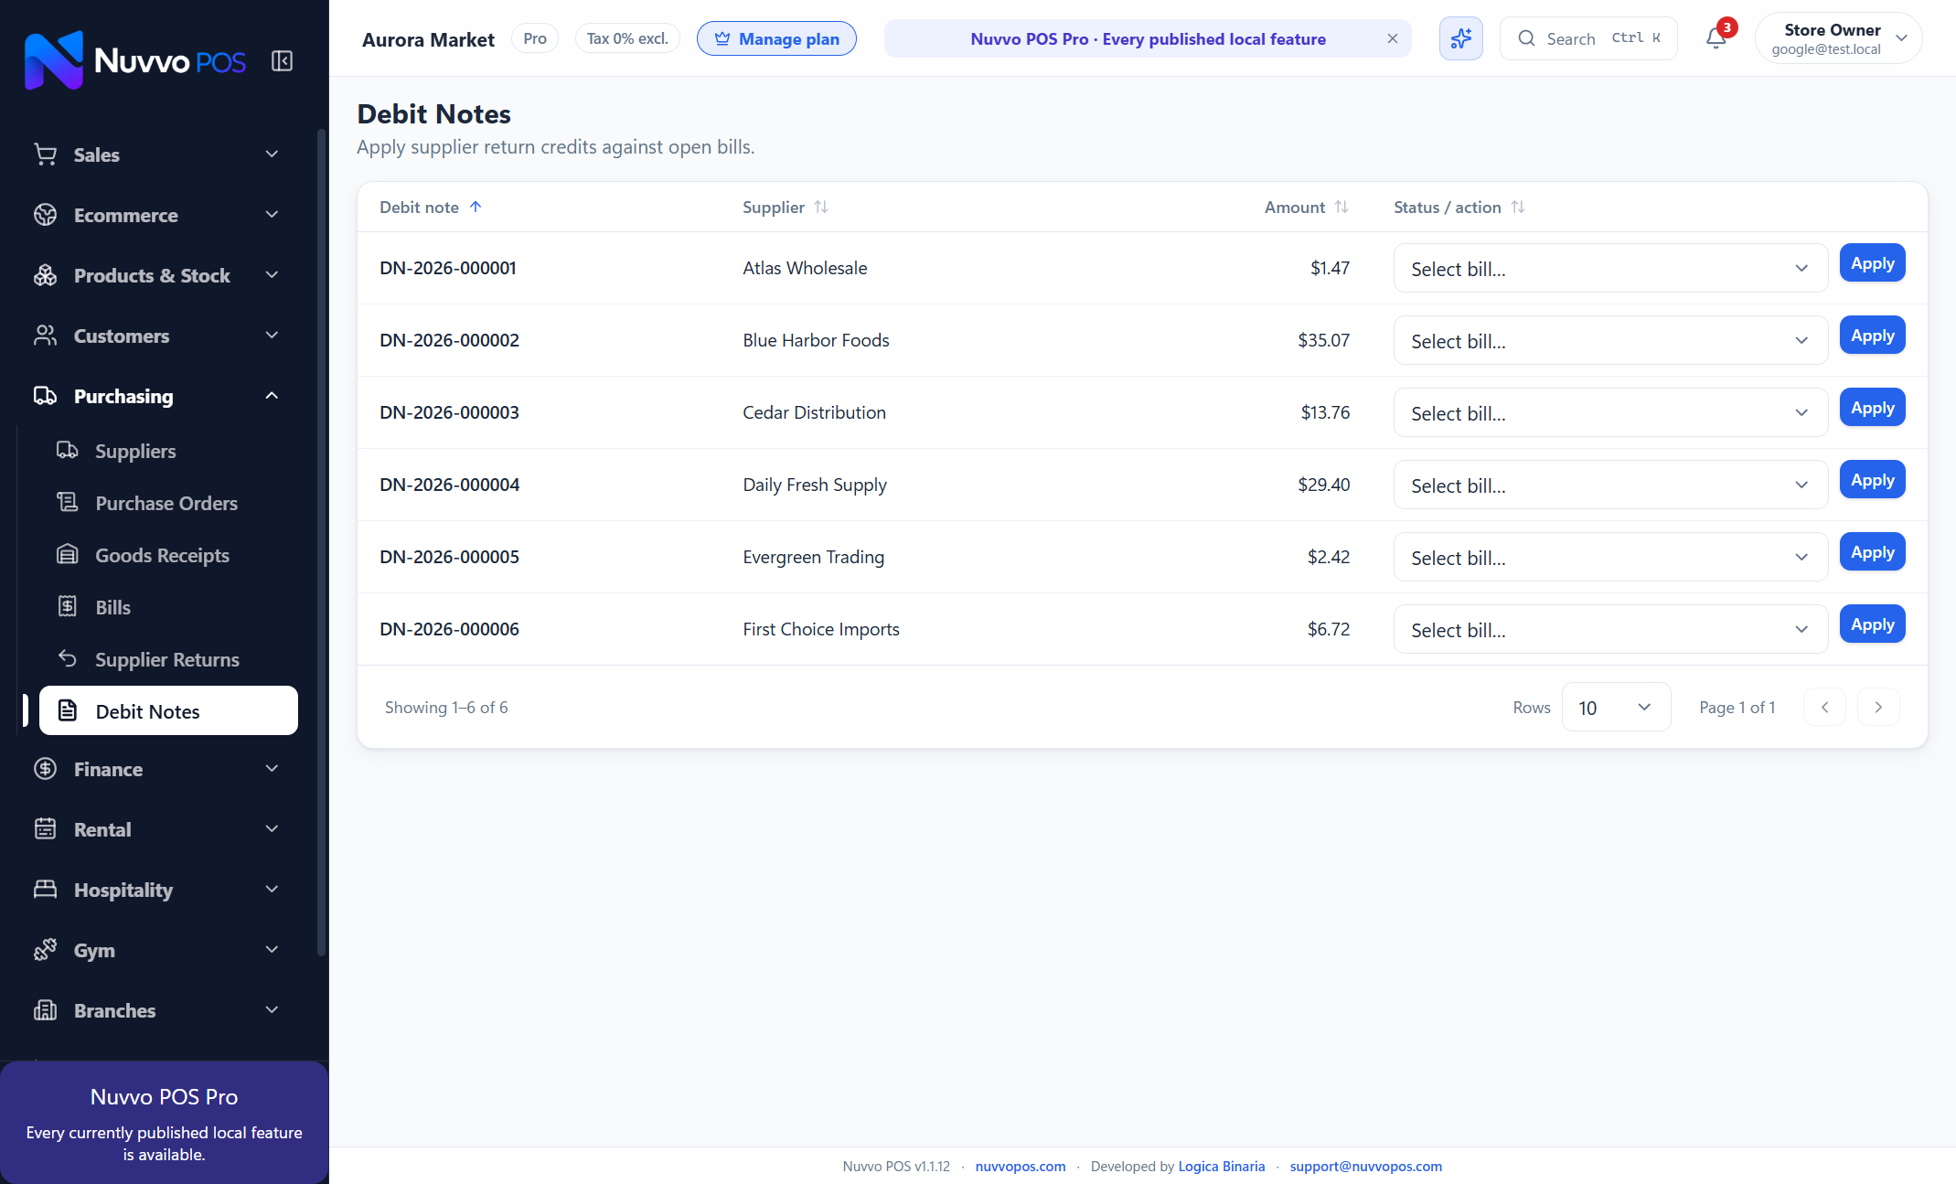
Task: Open Select bill dropdown for First Choice Imports
Action: click(1609, 629)
